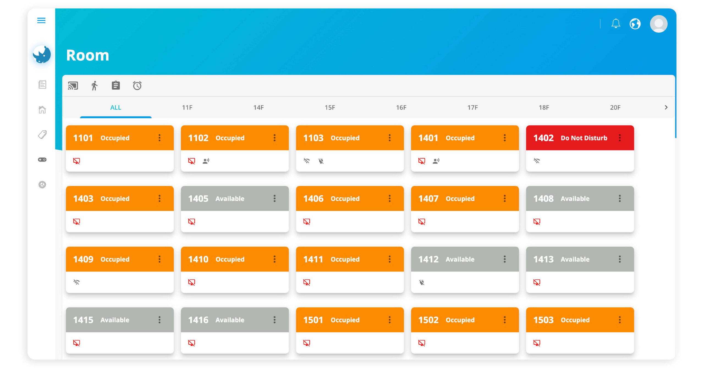Click screen-off icon in room 1416
704x368 pixels.
tap(192, 343)
